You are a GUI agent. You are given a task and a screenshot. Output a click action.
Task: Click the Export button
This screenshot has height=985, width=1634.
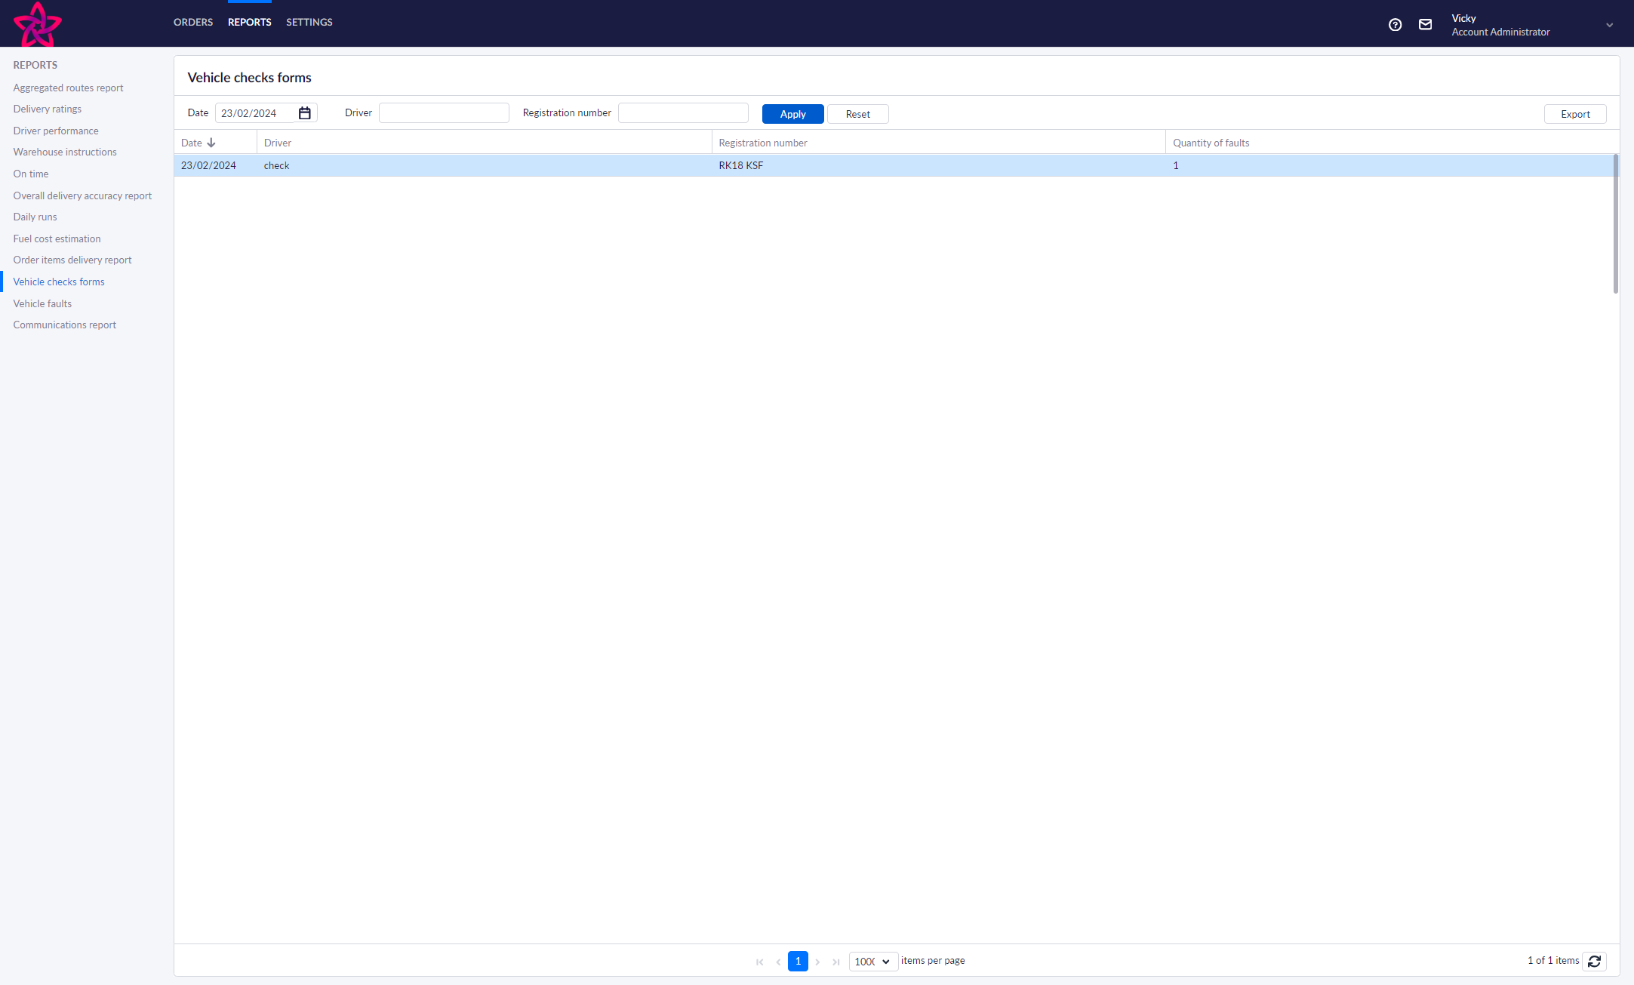1575,114
